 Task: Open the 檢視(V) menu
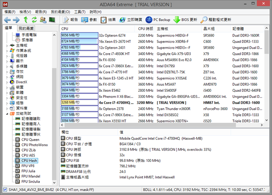[x=25, y=12]
